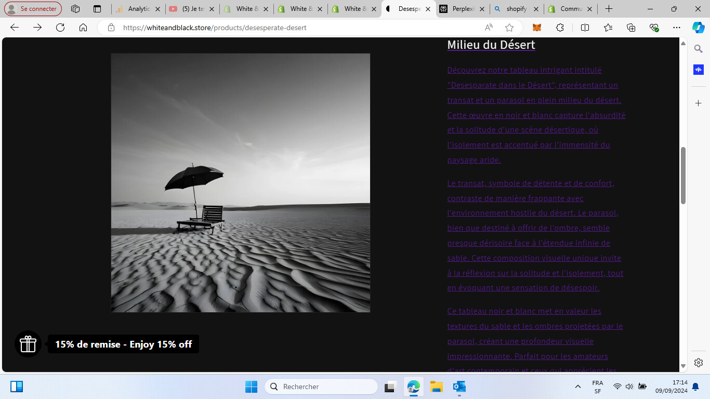Open the MetaMask fox extension
Image resolution: width=710 pixels, height=399 pixels.
pyautogui.click(x=537, y=28)
